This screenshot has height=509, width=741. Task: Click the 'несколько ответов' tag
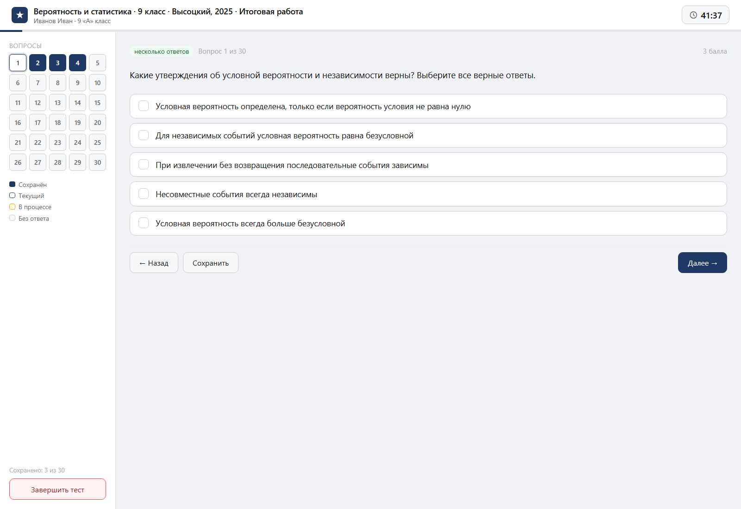162,51
